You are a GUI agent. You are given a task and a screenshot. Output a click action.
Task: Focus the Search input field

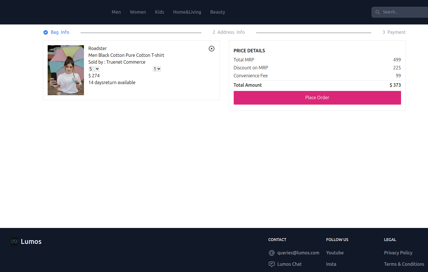tap(403, 12)
